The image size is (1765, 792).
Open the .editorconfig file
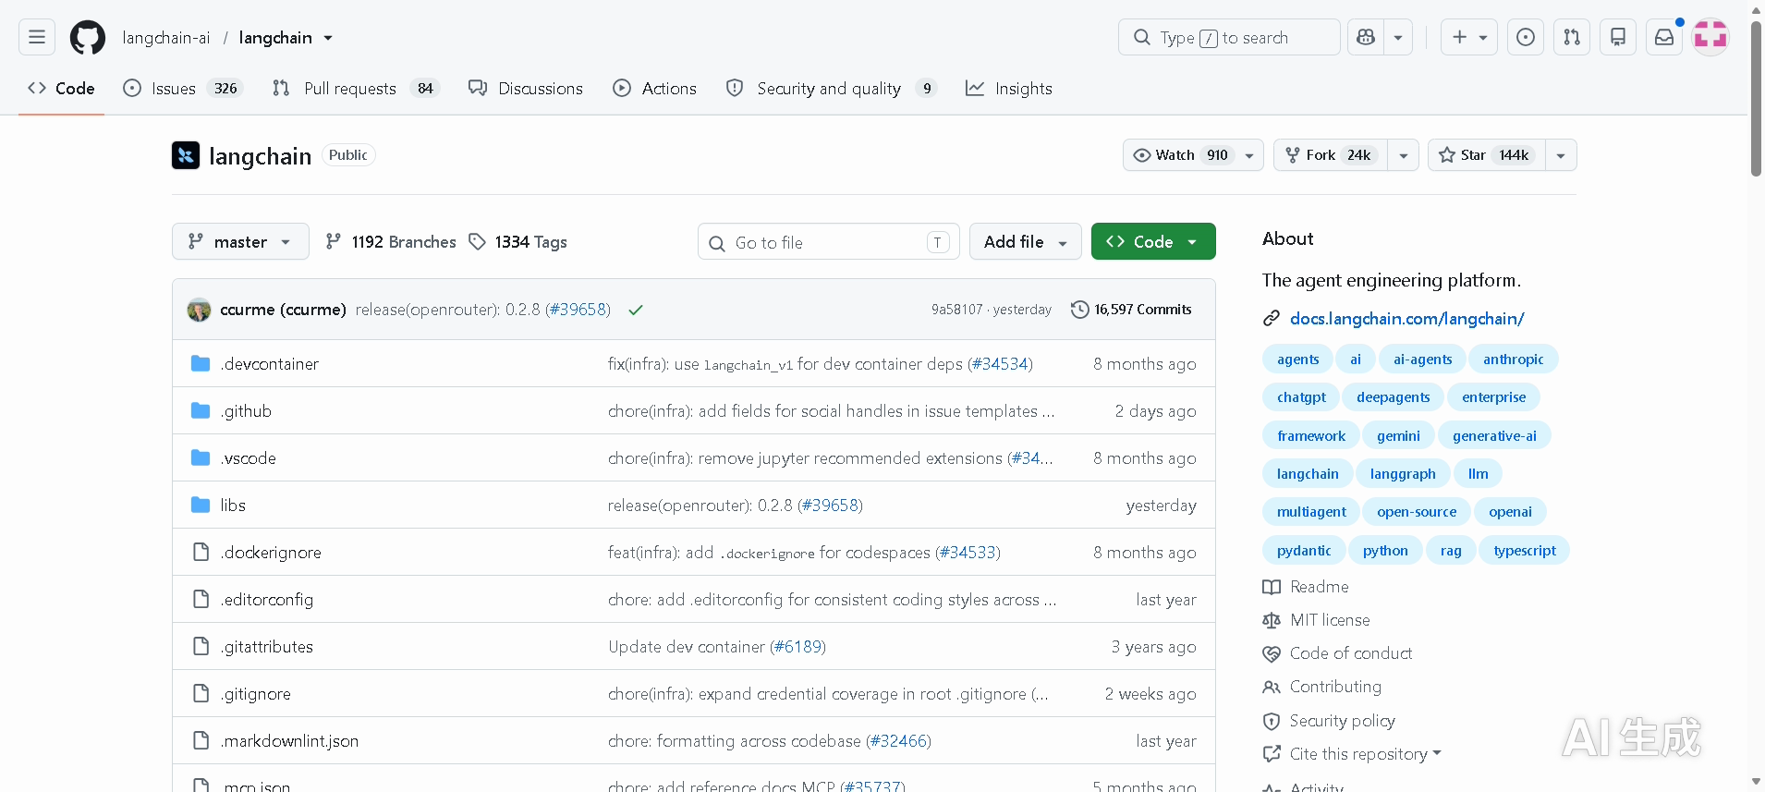click(267, 600)
